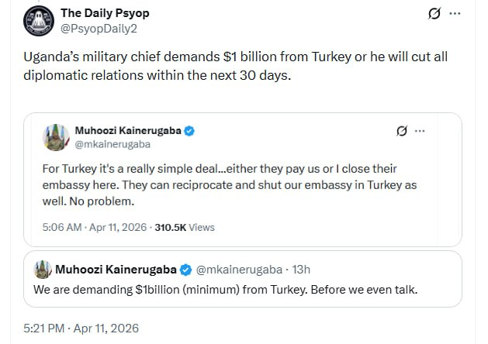Image resolution: width=488 pixels, height=344 pixels.
Task: Click small Muhoozi avatar in nested quote
Action: (43, 269)
